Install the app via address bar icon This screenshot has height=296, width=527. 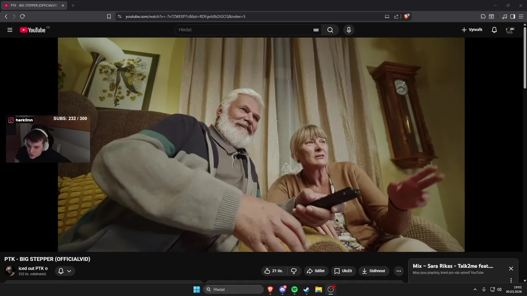click(387, 16)
